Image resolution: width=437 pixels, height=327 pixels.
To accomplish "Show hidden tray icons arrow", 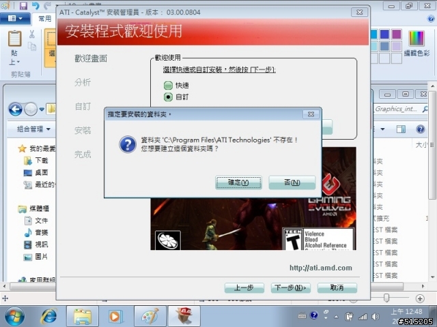I will 336,316.
